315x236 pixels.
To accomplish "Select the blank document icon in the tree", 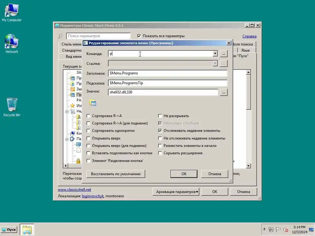I will tap(78, 150).
